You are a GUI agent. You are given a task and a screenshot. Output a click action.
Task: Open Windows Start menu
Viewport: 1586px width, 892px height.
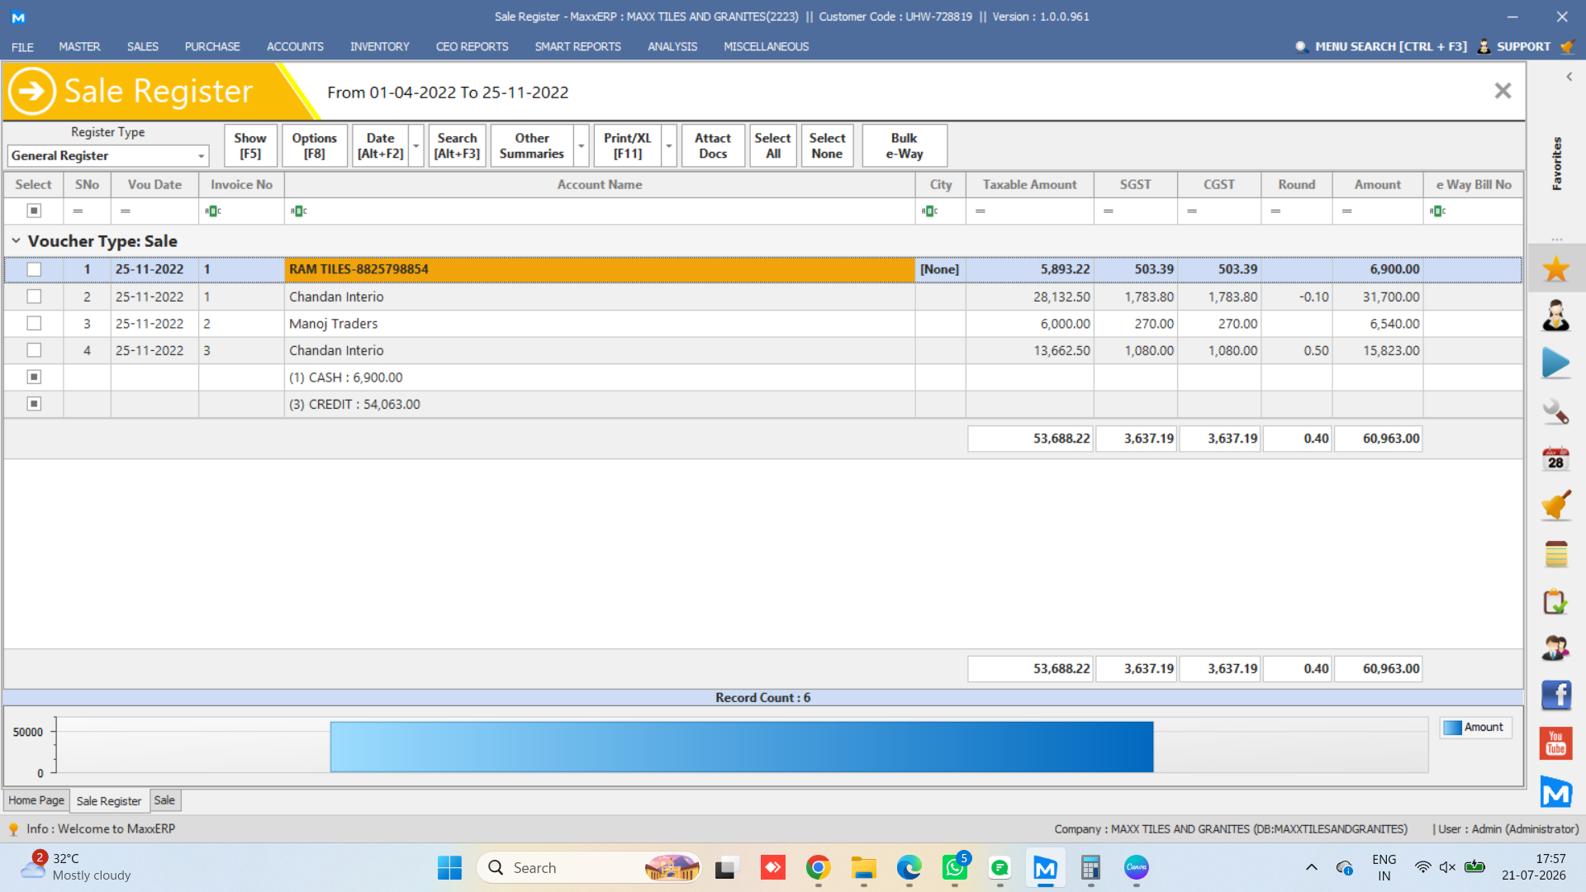point(449,867)
